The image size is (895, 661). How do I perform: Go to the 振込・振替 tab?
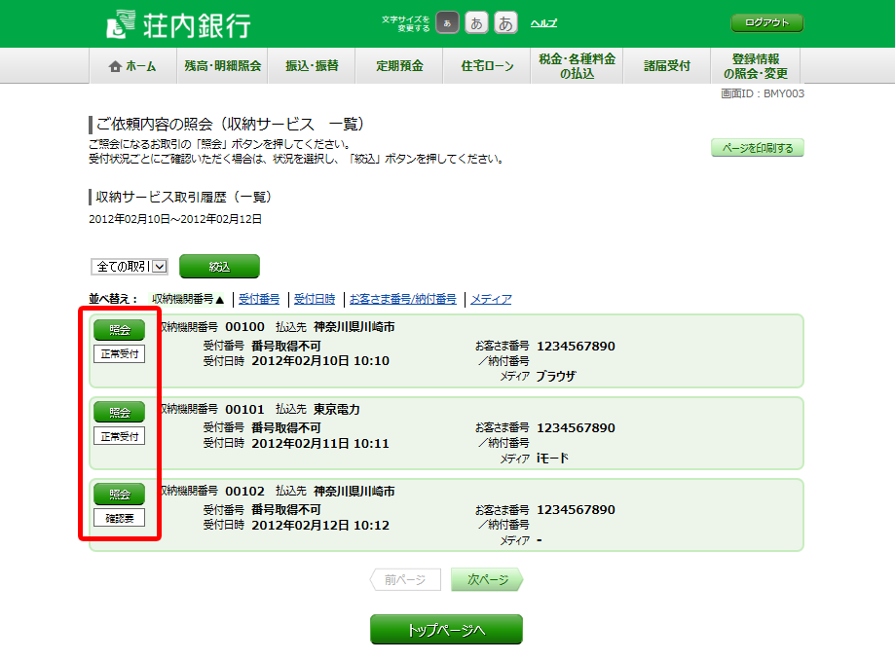point(312,66)
